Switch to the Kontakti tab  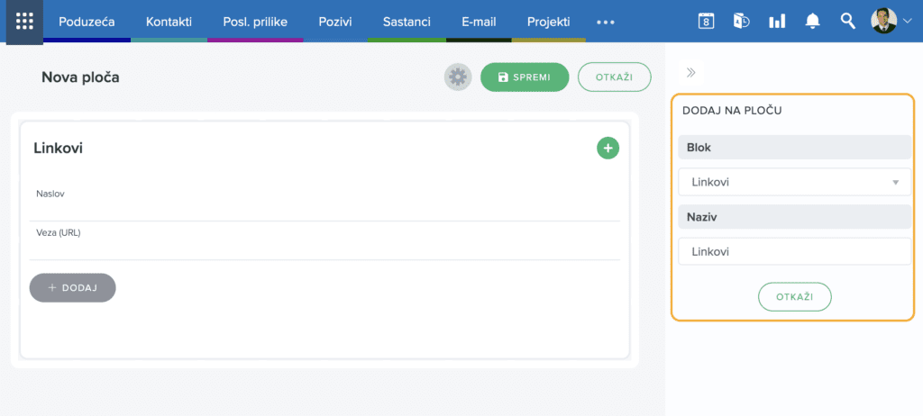click(x=169, y=21)
